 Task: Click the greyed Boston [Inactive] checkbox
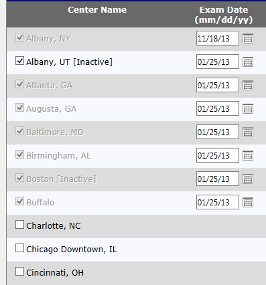[x=19, y=177]
